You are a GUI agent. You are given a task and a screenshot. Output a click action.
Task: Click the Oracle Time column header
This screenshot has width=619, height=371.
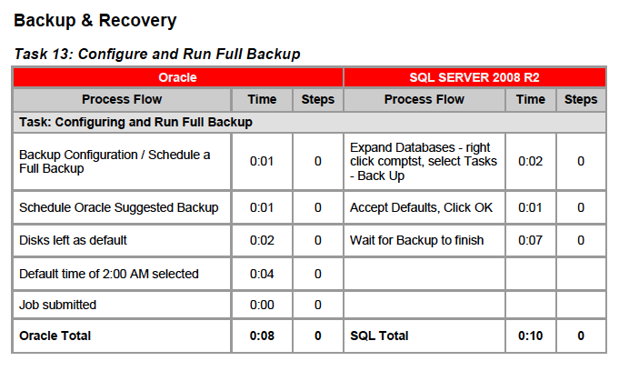[262, 99]
